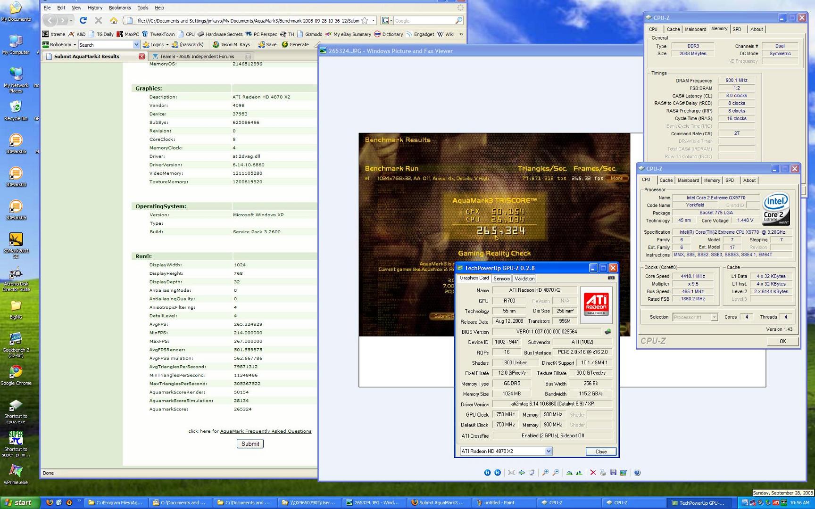Open Recycle Bin on desktop

[x=16, y=111]
